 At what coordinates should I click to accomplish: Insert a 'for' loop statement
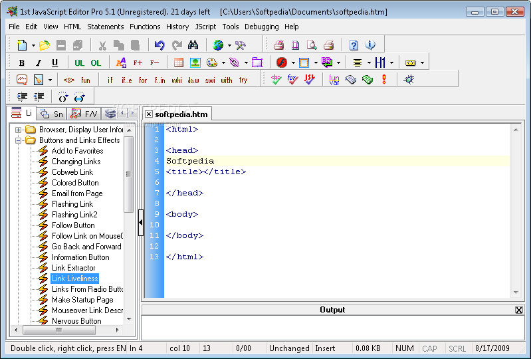(x=143, y=80)
